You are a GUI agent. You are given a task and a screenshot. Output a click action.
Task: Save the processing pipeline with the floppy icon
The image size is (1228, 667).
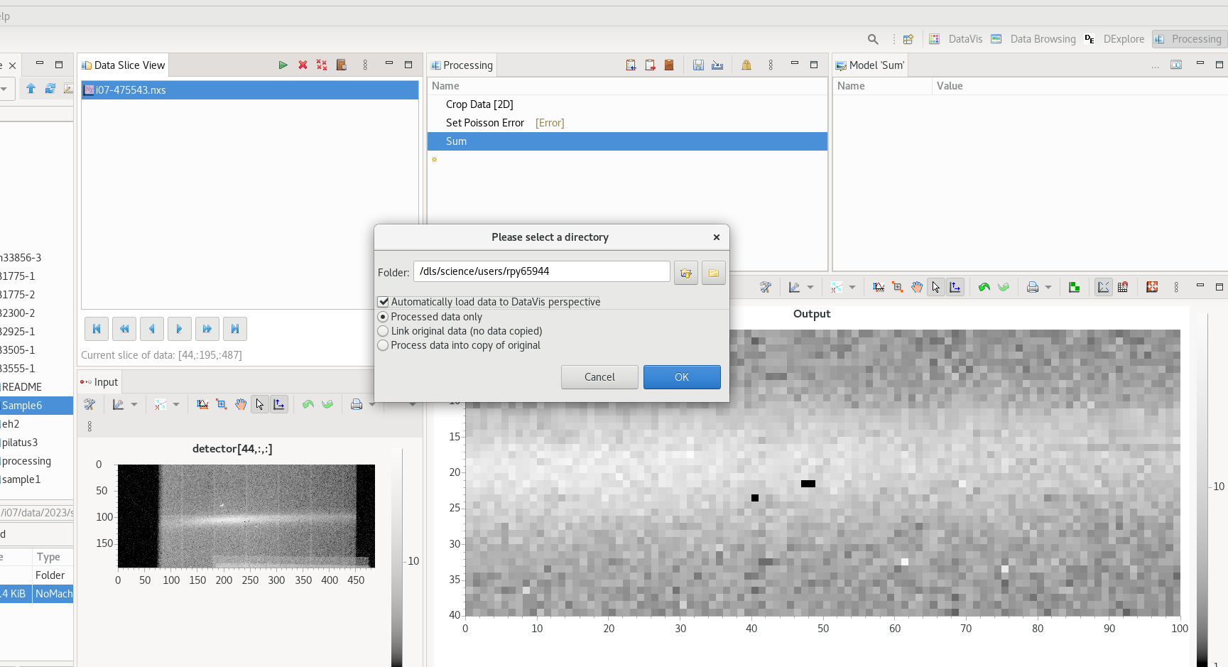pyautogui.click(x=698, y=65)
